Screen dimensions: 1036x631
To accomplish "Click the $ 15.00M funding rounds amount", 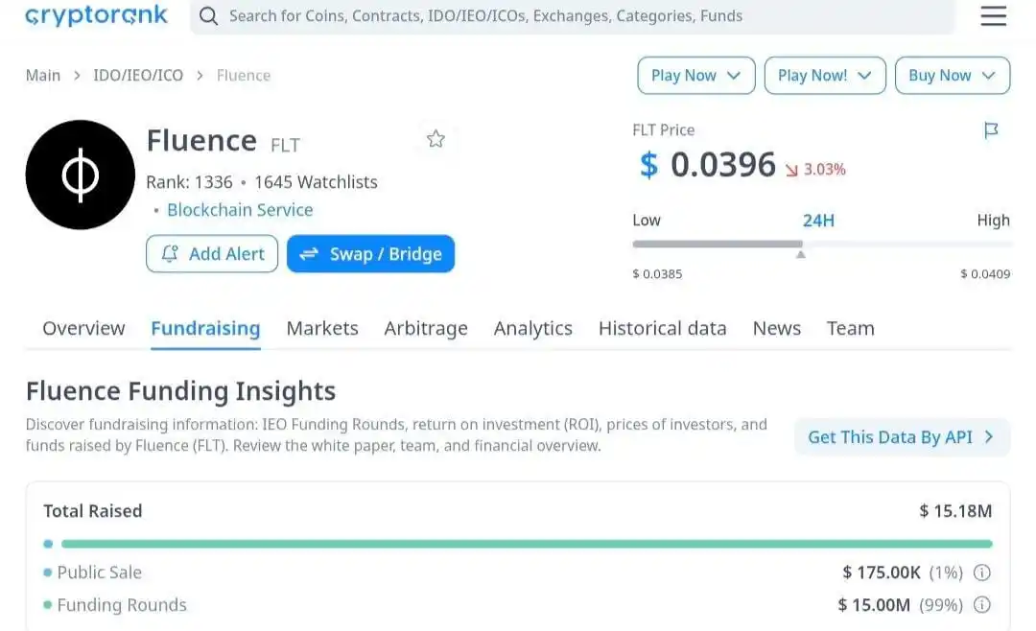I will click(874, 604).
